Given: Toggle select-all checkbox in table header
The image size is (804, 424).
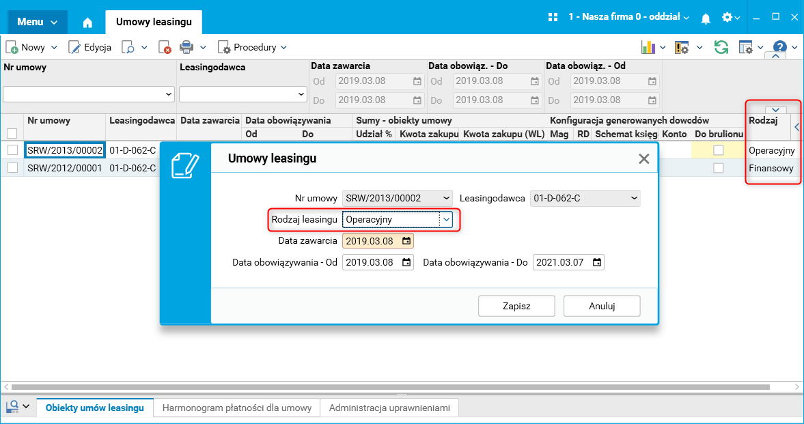Looking at the screenshot, I should (12, 133).
